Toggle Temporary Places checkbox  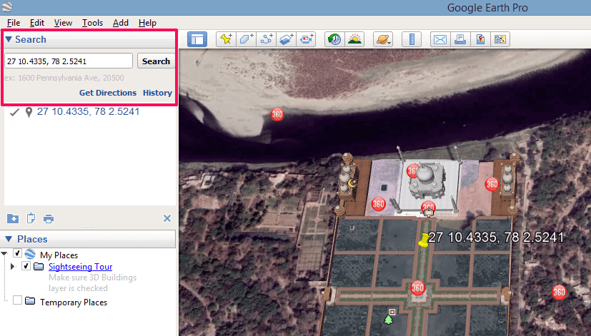[x=17, y=300]
